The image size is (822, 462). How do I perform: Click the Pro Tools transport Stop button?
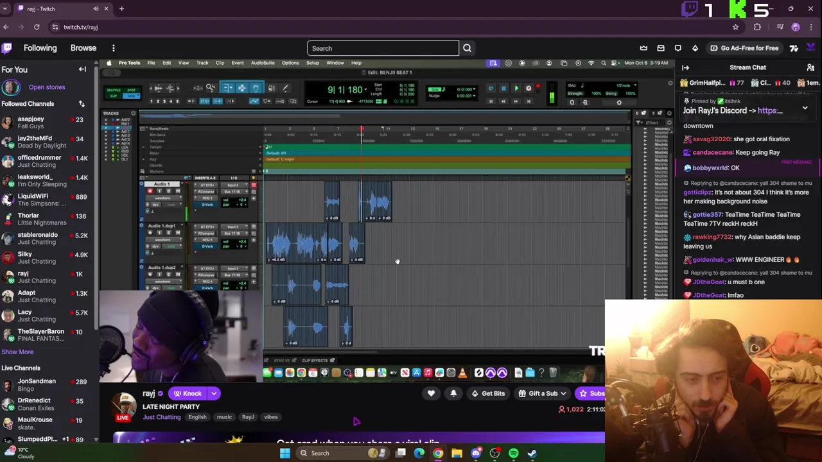coord(503,89)
